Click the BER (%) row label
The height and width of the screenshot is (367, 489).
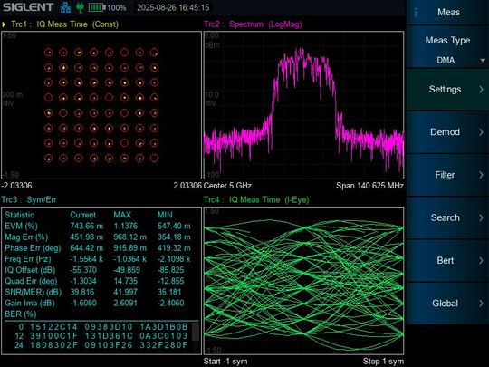click(x=21, y=314)
